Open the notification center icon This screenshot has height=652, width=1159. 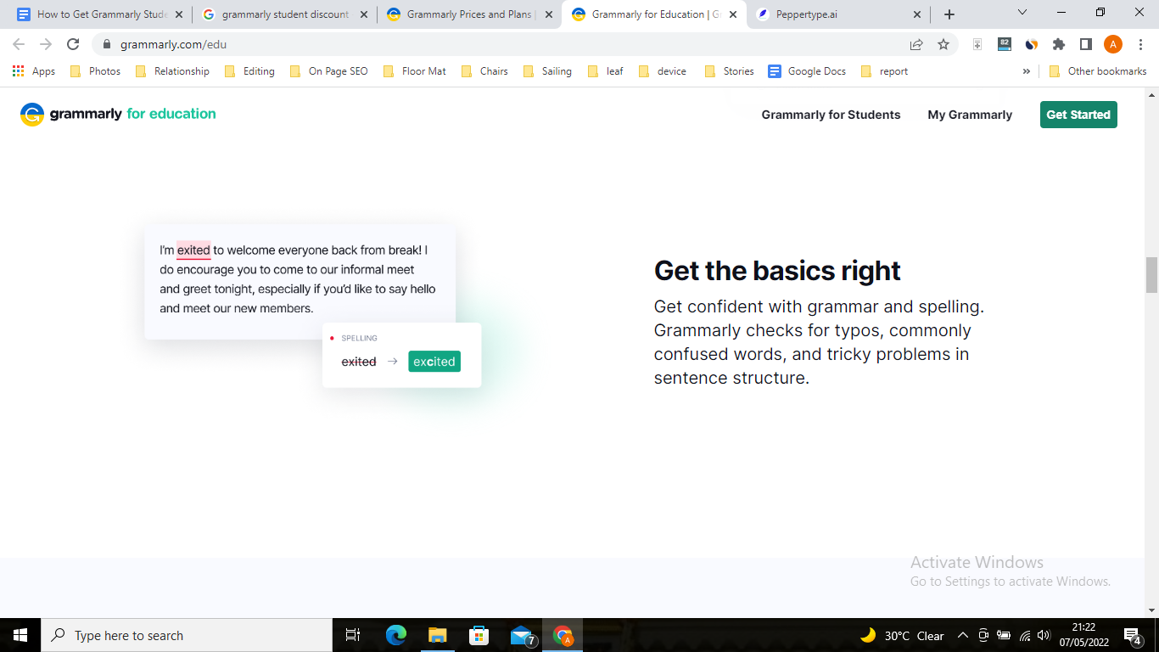1133,635
